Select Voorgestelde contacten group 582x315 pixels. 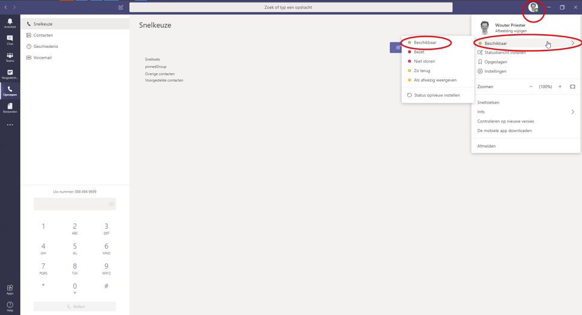click(164, 80)
